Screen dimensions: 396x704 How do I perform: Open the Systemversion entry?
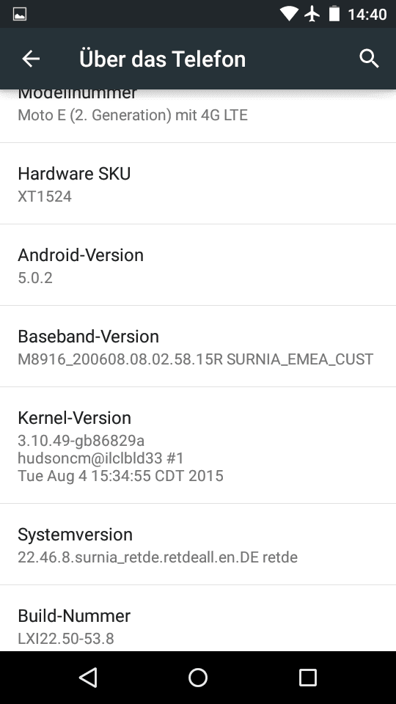[198, 544]
